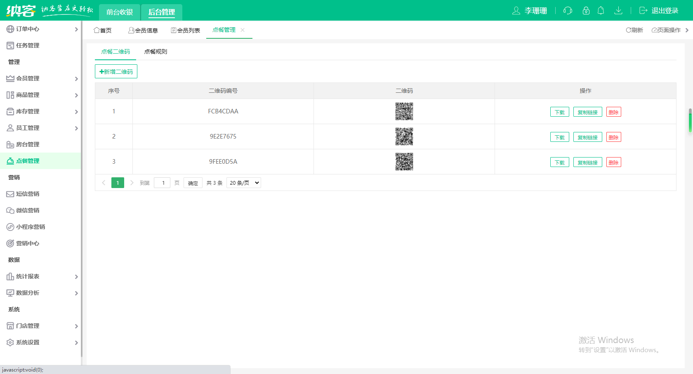The image size is (693, 374).
Task: Copy link for QR code 9E2E7675
Action: click(587, 137)
